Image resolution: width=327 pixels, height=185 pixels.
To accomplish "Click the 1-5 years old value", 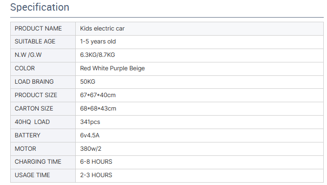I will (x=98, y=42).
